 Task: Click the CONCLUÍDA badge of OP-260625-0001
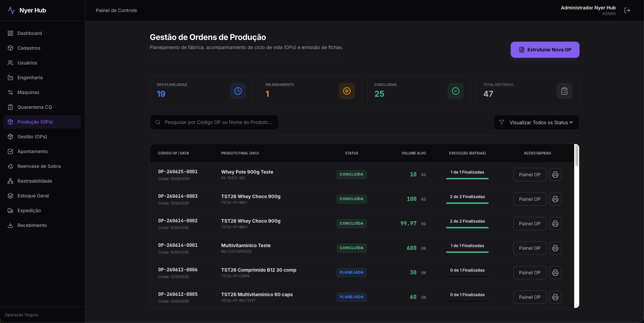(x=352, y=175)
